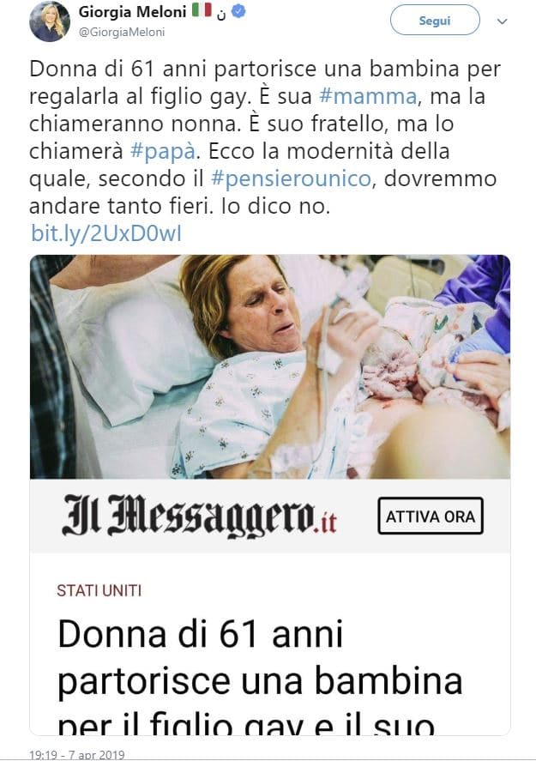Open the #pensierounico hashtag
Screen dimensions: 536x761
291,179
